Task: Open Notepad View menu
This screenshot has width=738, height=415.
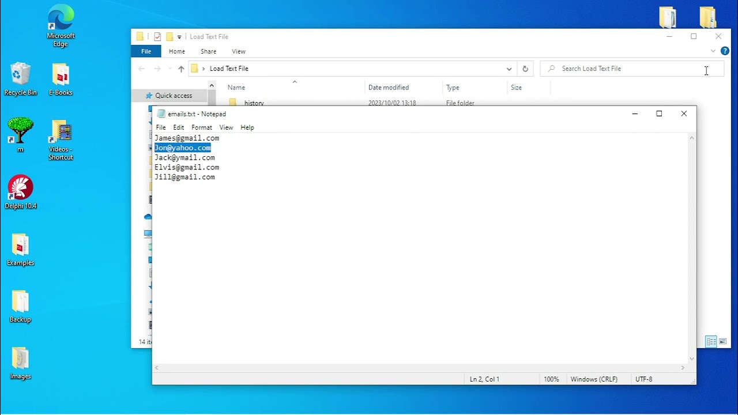Action: pos(226,127)
